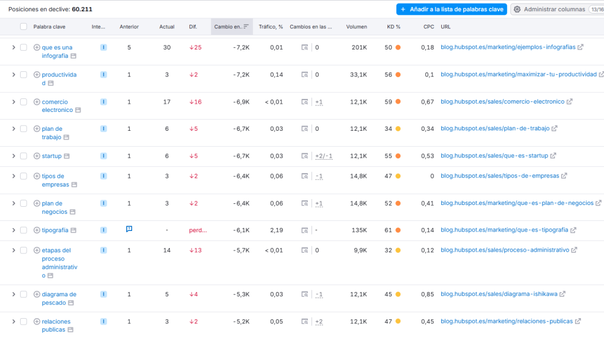This screenshot has height=337, width=604.
Task: Sort table by the Volumen column header
Action: 356,27
